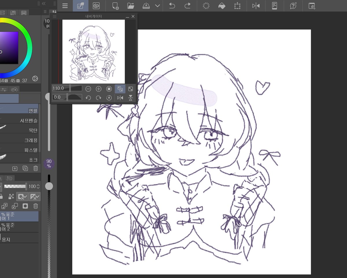Open the brush size panel menu
Image resolution: width=347 pixels, height=278 pixels.
(45, 12)
